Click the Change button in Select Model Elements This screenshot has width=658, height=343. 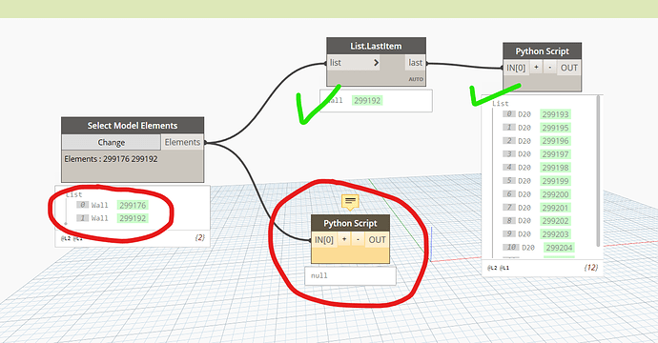click(x=112, y=142)
